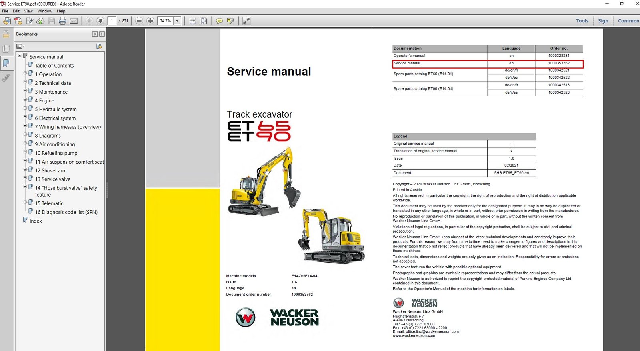Click the email envelope toolbar icon

74,21
